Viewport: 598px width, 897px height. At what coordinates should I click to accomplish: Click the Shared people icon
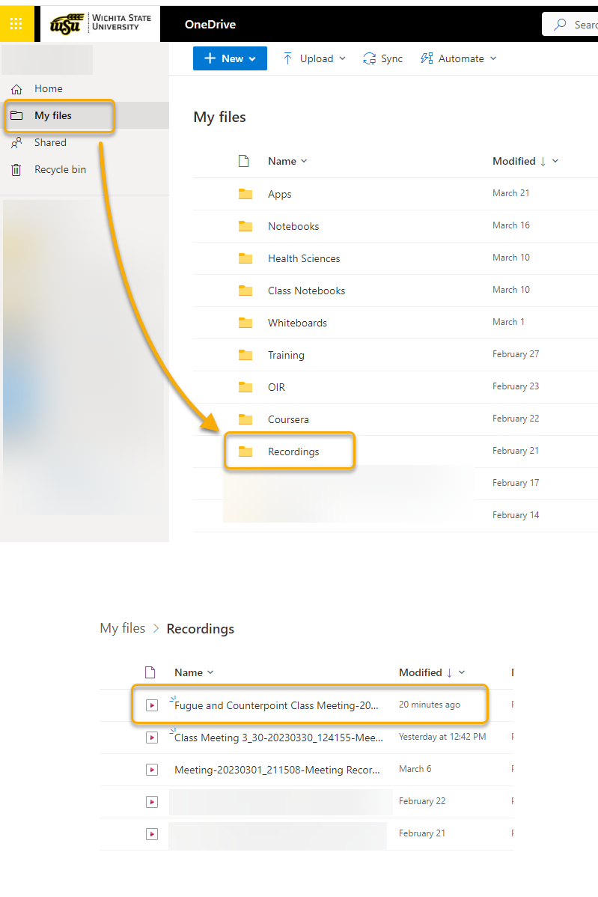pos(16,142)
